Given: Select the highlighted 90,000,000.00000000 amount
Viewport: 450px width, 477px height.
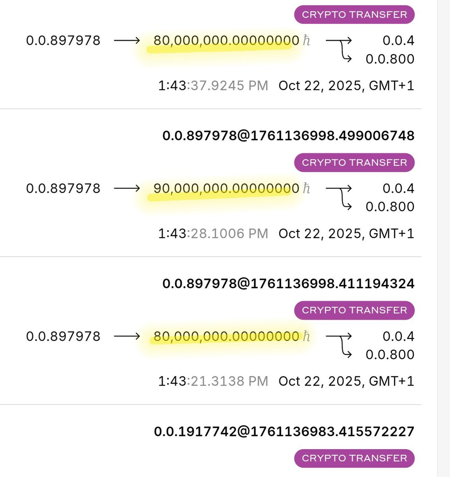Looking at the screenshot, I should click(226, 188).
